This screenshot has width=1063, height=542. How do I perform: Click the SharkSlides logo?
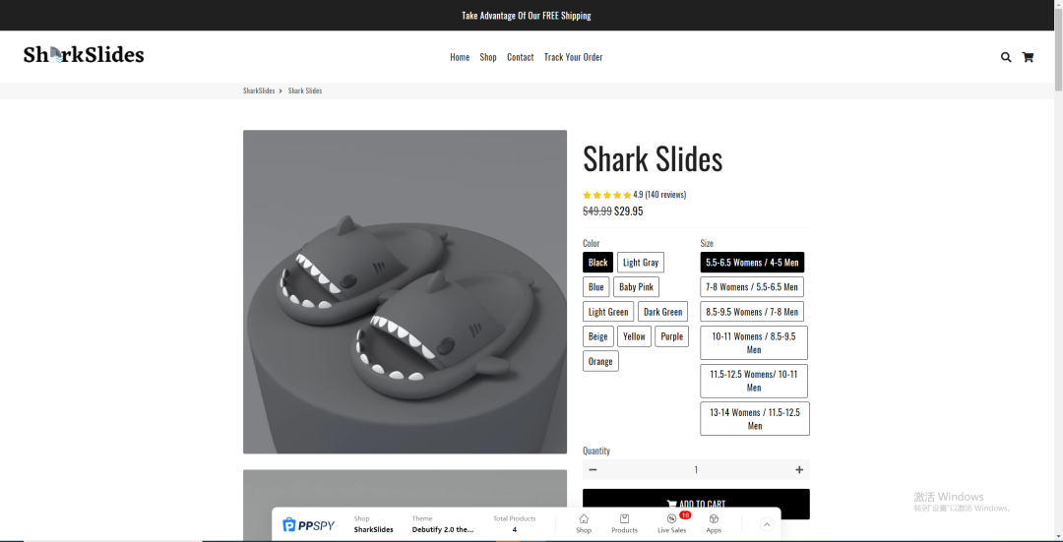tap(84, 55)
